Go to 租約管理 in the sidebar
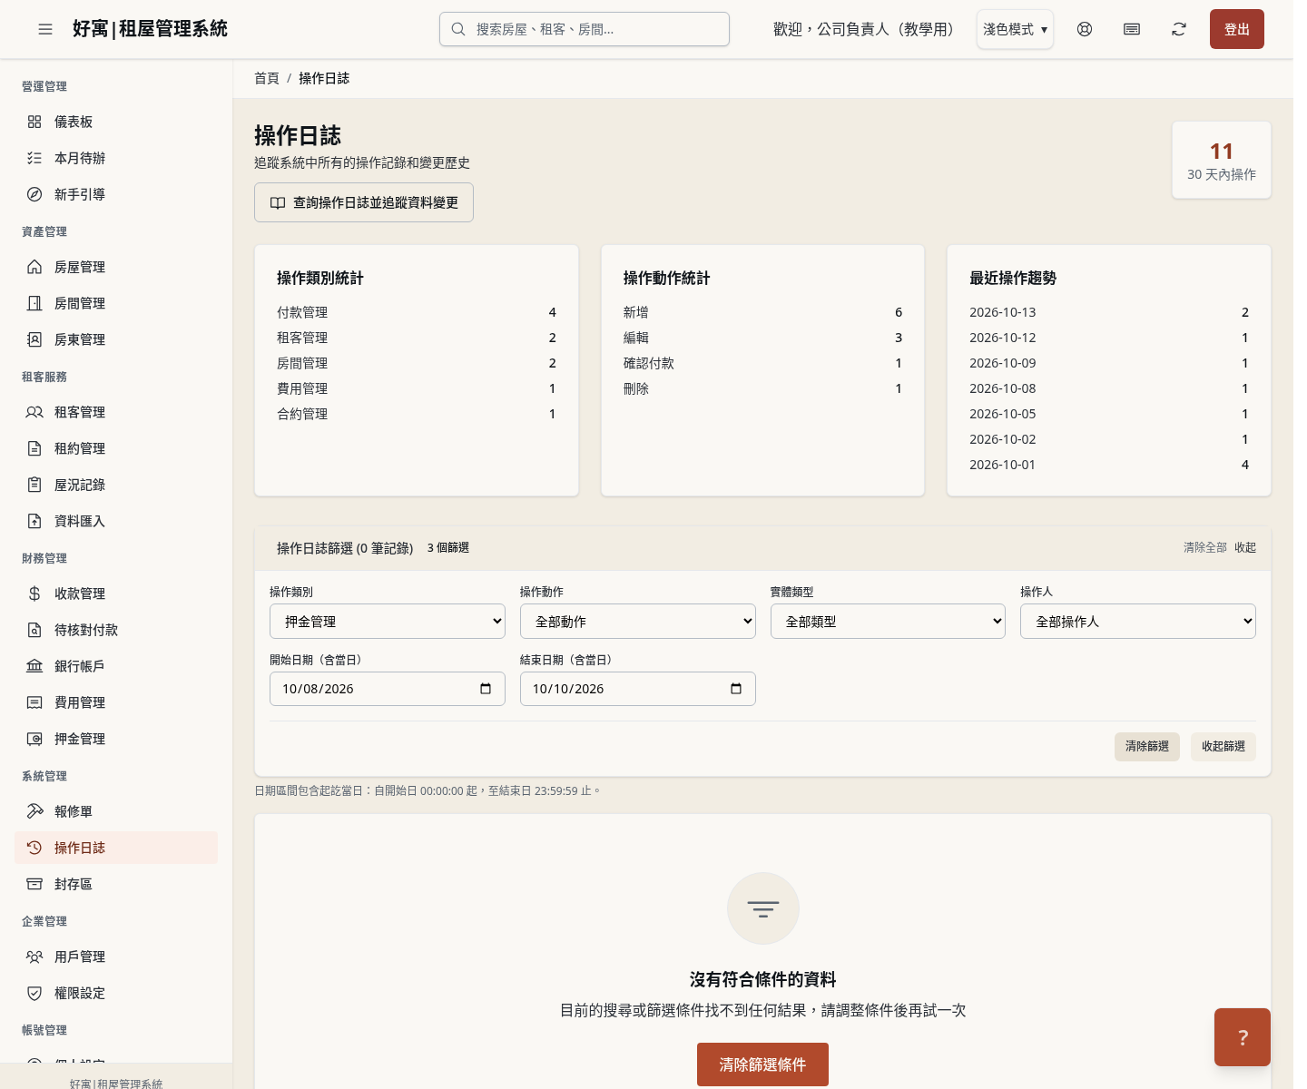Viewport: 1307px width, 1089px height. pos(116,448)
